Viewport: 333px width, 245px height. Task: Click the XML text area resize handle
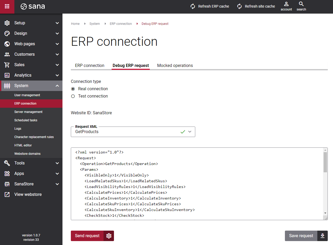(325, 218)
